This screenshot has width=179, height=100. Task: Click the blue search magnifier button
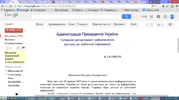point(126,16)
